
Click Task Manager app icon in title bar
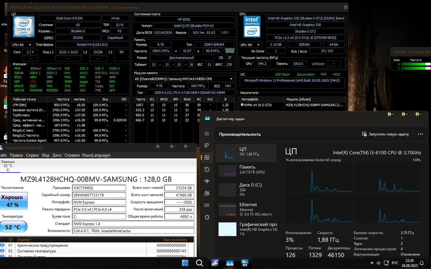pos(207,118)
